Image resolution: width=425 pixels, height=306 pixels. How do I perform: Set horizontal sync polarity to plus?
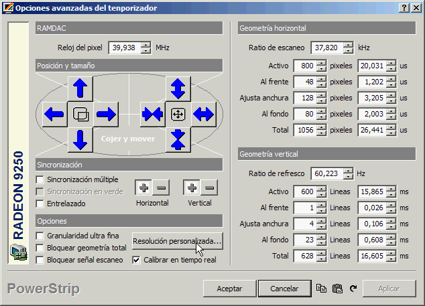(143, 187)
